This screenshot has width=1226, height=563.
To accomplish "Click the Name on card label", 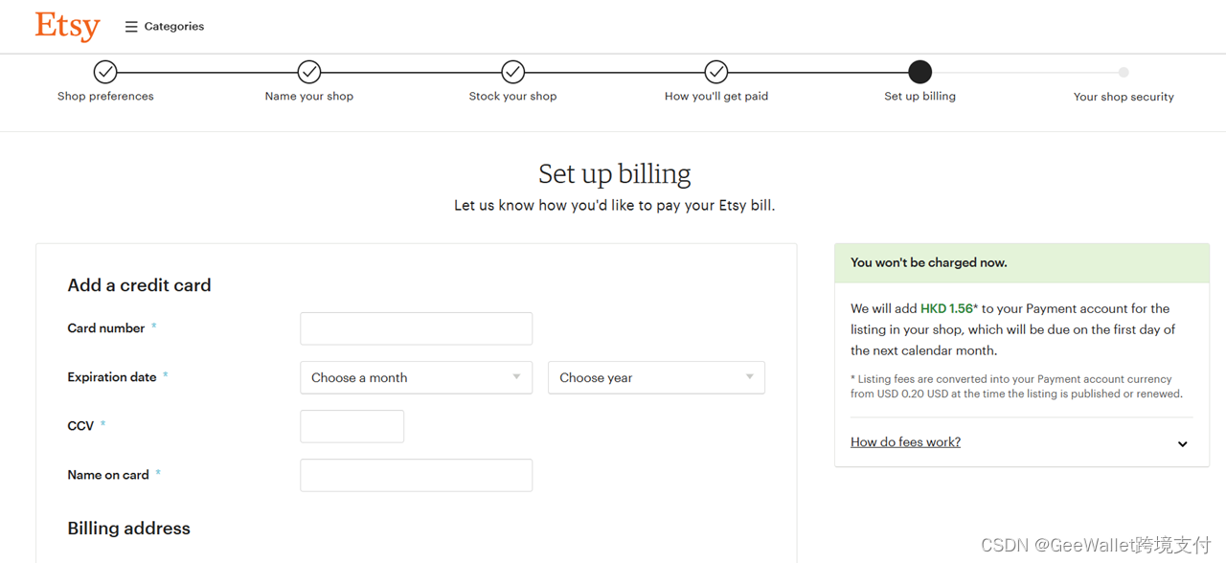I will [x=108, y=475].
